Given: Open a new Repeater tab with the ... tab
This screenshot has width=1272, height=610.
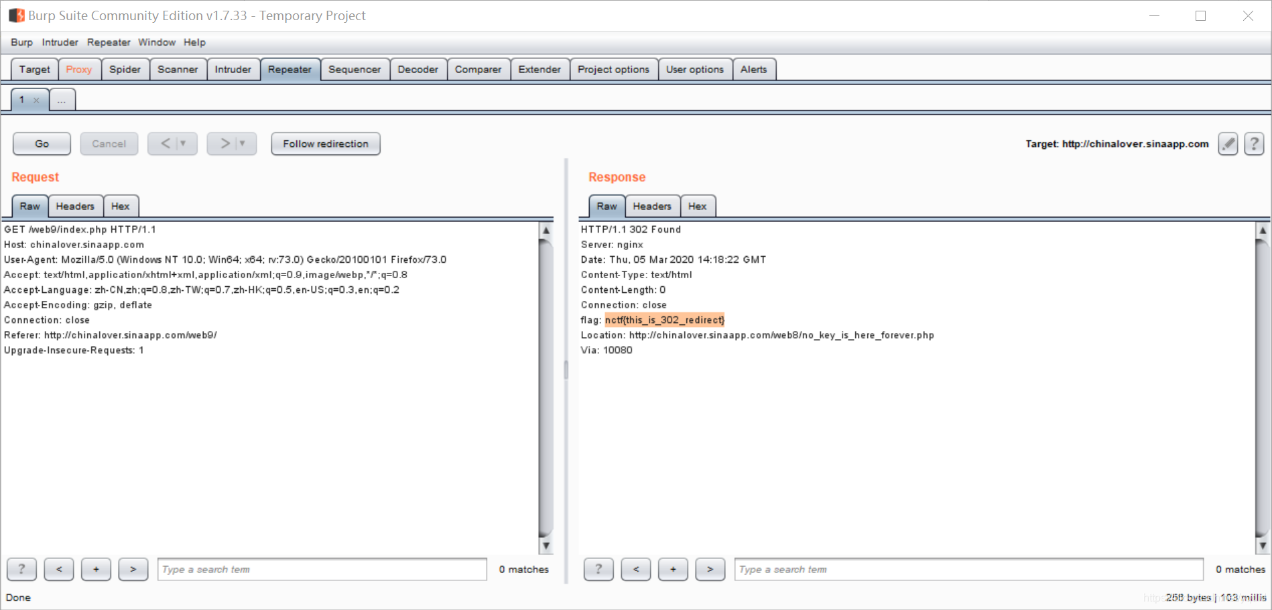Looking at the screenshot, I should pos(62,100).
